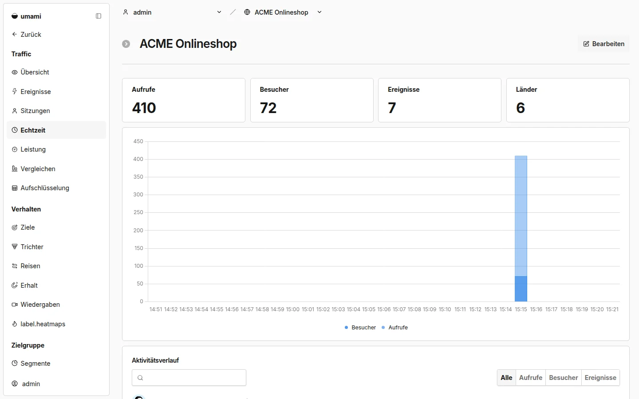Open the admin team dropdown at top
Viewport: 639px width, 399px height.
click(x=172, y=12)
